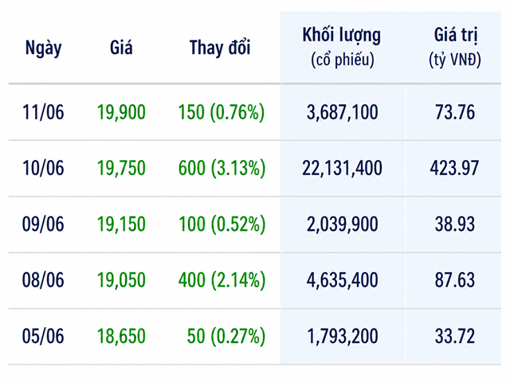Viewport: 510px width, 382px height.
Task: Select the 09/06 date cell
Action: tap(43, 224)
